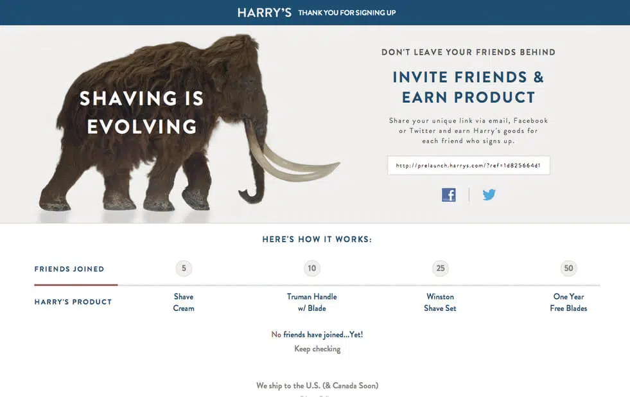The height and width of the screenshot is (397, 630).
Task: Click the Harry's Product row label
Action: click(x=73, y=302)
